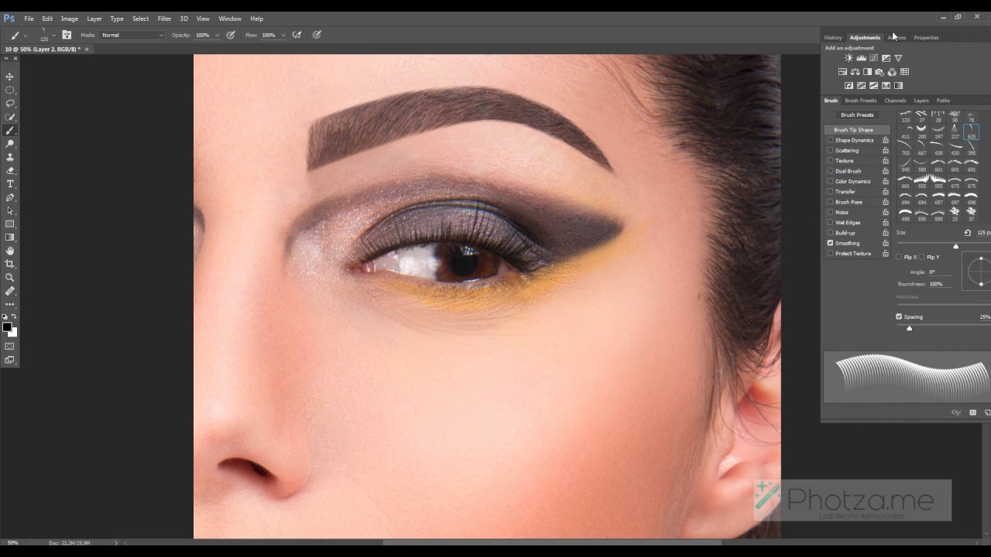Screen dimensions: 991x557
Task: Enable Dual Brush checkbox
Action: point(831,171)
